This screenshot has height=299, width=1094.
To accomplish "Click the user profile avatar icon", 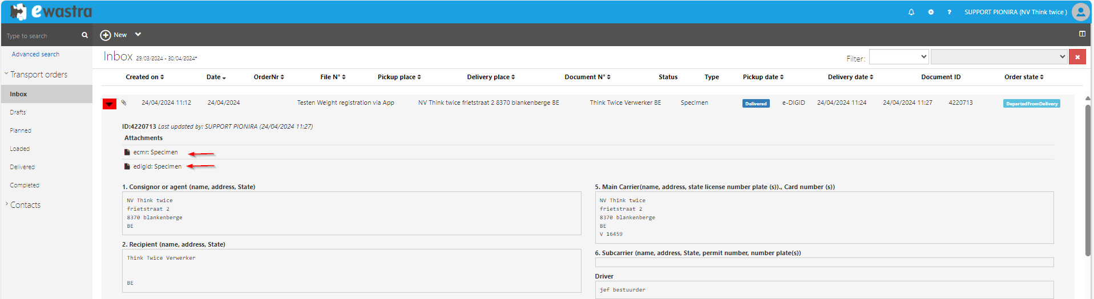I will tap(1080, 11).
